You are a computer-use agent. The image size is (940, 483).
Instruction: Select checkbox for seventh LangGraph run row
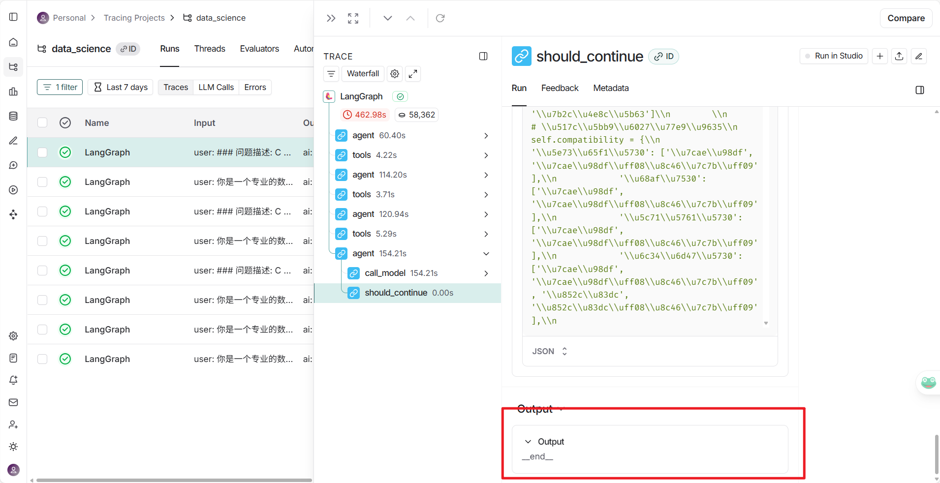(x=42, y=330)
